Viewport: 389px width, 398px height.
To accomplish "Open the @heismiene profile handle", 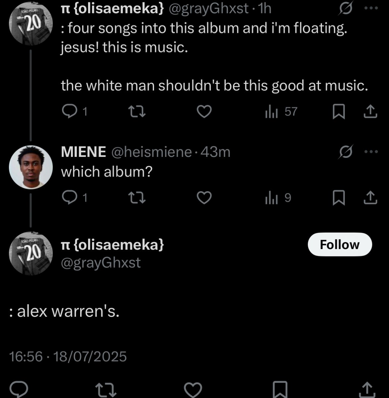I will tap(151, 152).
